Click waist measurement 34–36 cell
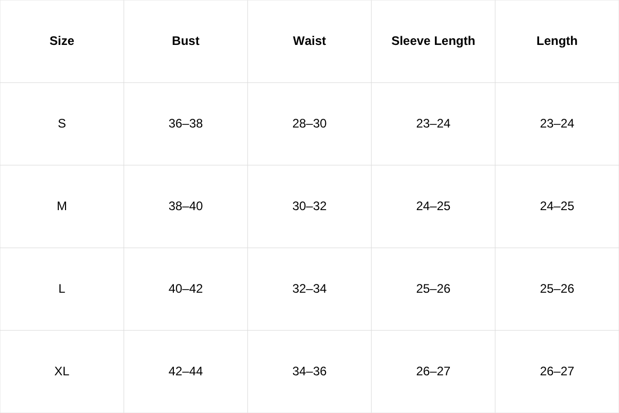619x413 pixels. pos(309,371)
